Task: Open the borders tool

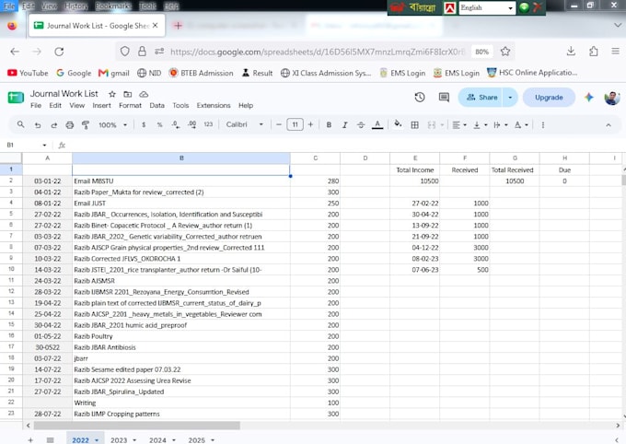Action: click(415, 125)
